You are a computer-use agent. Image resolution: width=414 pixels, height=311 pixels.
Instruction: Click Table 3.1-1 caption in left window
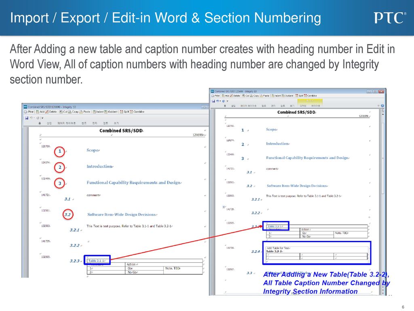pyautogui.click(x=97, y=260)
